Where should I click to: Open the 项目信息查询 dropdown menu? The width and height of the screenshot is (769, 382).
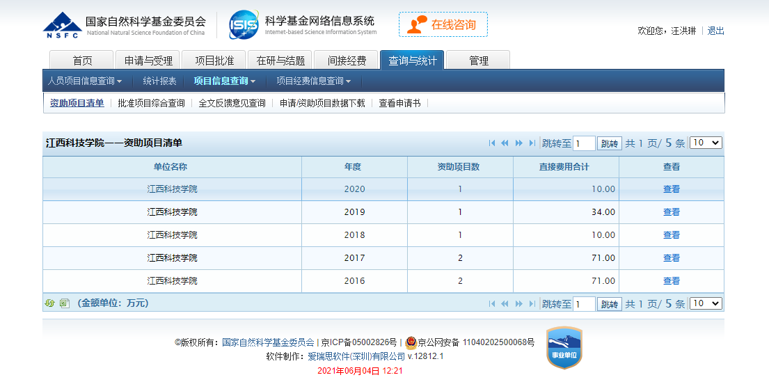click(x=224, y=81)
